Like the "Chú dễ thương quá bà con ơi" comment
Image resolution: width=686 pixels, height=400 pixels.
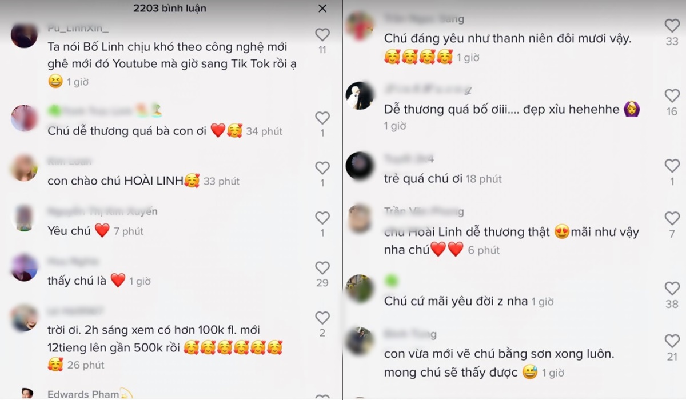(322, 118)
